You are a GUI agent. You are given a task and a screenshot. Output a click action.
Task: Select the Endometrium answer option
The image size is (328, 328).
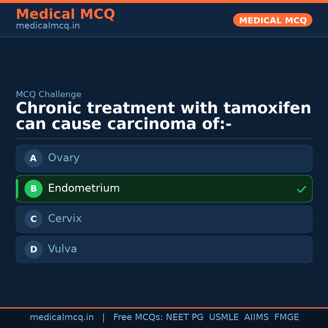(164, 189)
